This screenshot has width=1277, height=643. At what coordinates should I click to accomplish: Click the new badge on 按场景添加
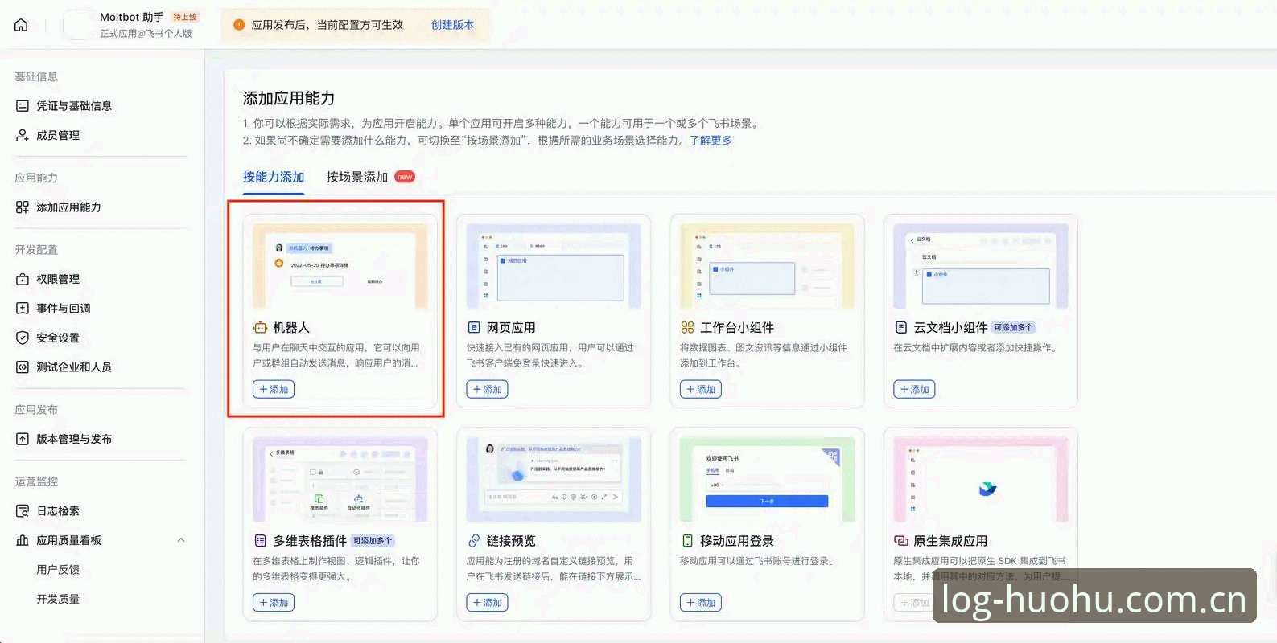tap(405, 177)
